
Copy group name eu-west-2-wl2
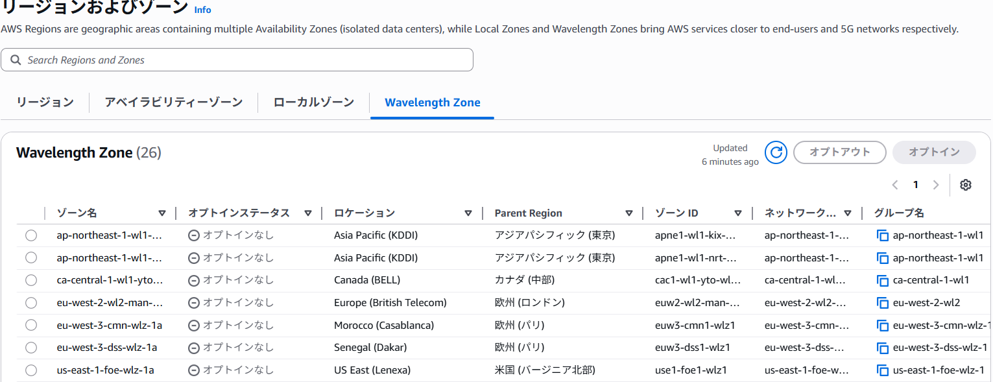click(x=882, y=303)
